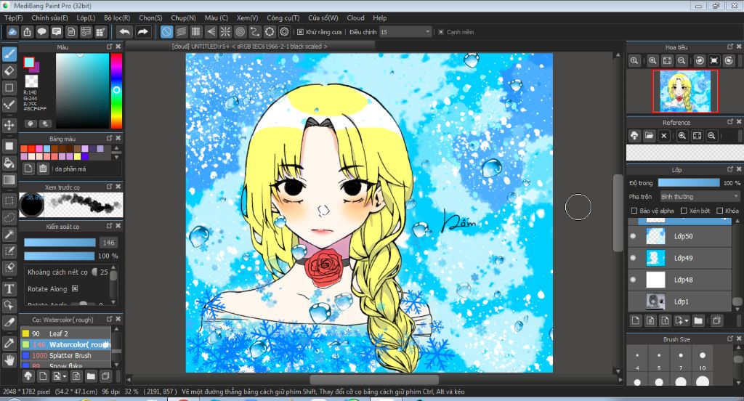
Task: Select the Leaf 2 brush
Action: (x=65, y=333)
